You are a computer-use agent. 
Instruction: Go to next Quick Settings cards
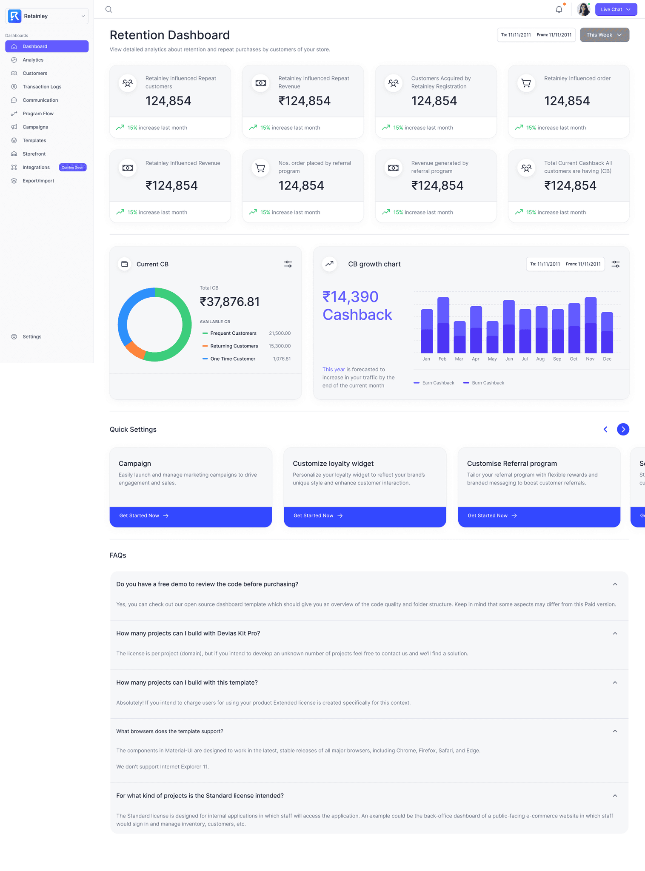(x=623, y=430)
